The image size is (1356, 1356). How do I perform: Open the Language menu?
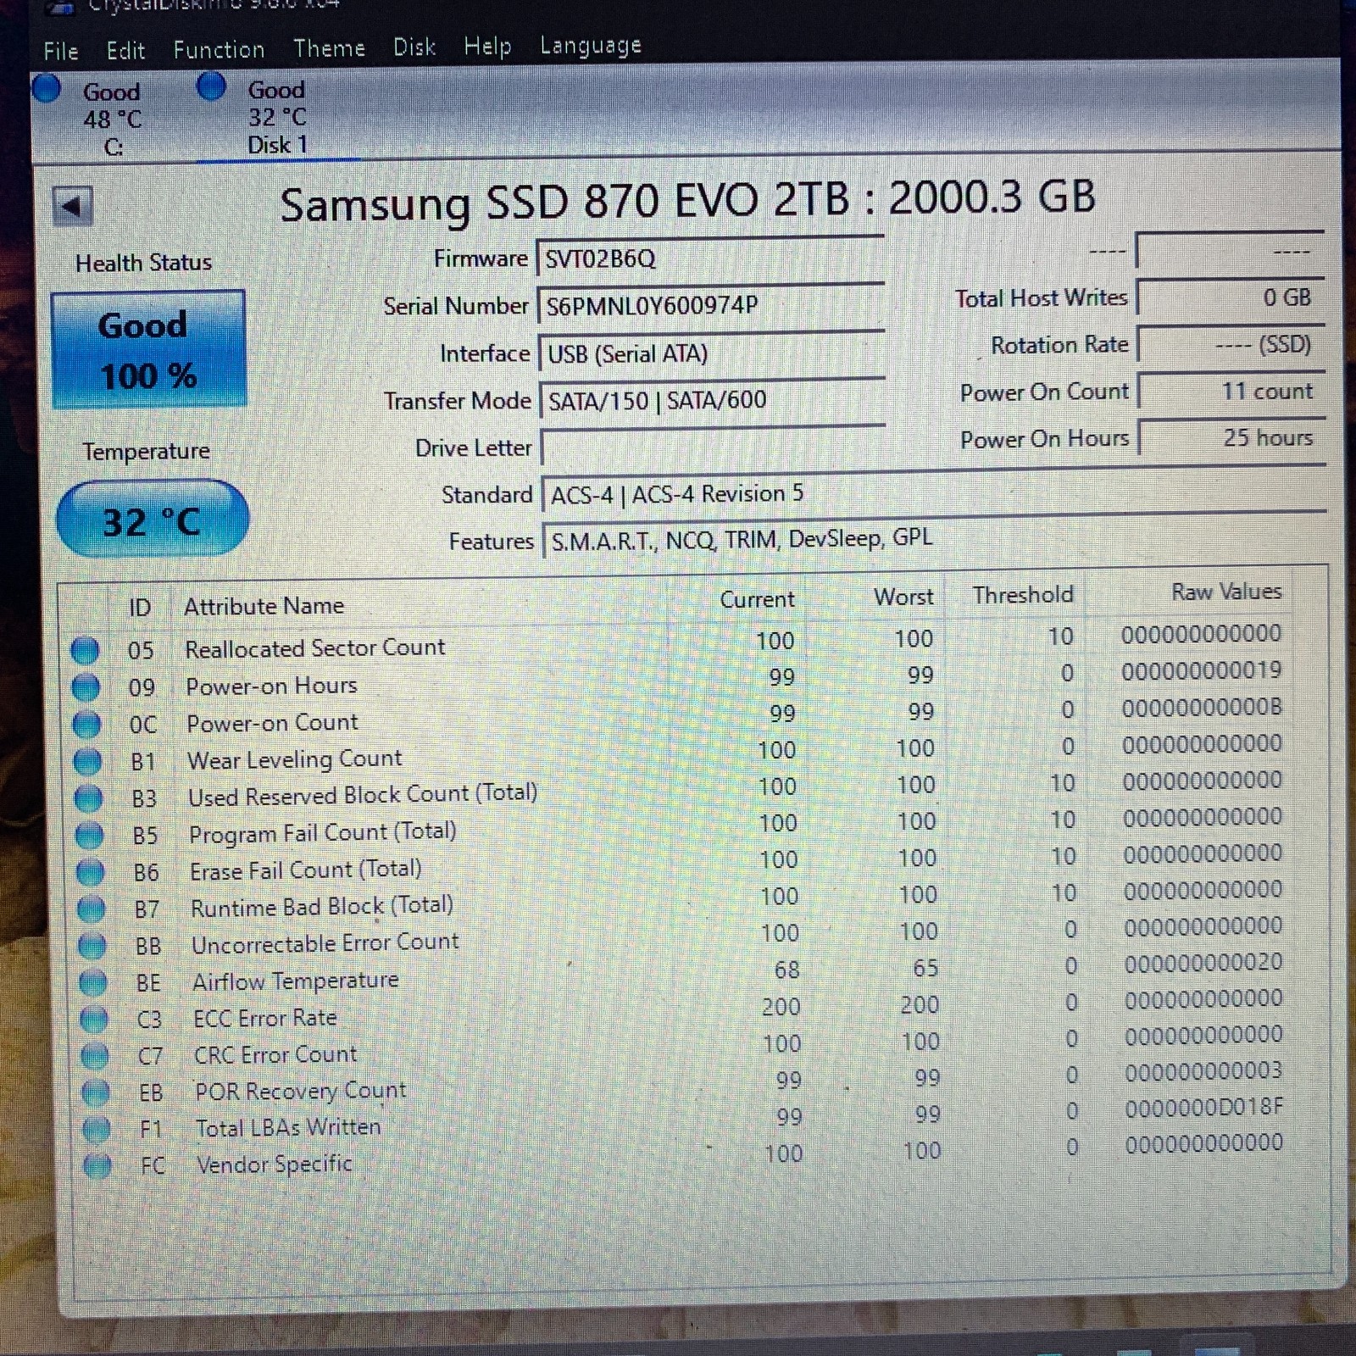pyautogui.click(x=591, y=46)
